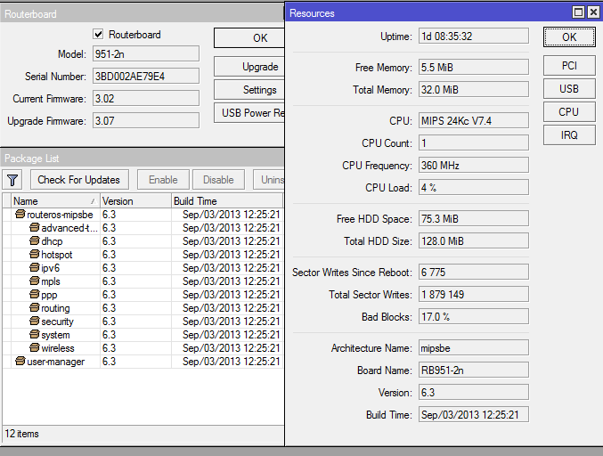Click the USB Power Reset button
This screenshot has height=456, width=603.
[x=249, y=112]
